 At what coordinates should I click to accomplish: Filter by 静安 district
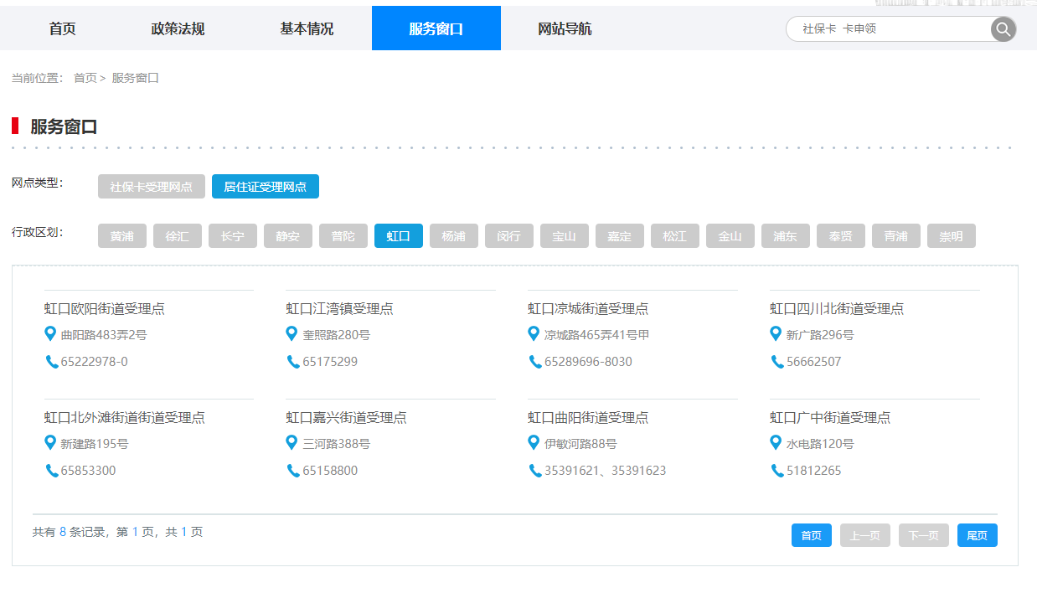point(288,236)
